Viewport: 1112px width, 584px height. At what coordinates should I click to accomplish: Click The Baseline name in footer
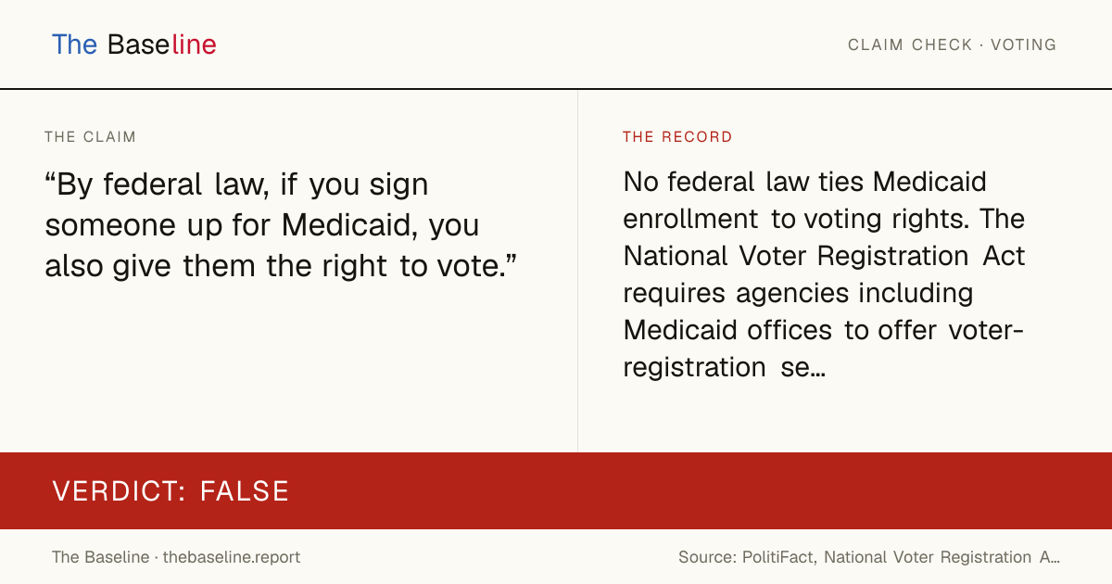[100, 557]
